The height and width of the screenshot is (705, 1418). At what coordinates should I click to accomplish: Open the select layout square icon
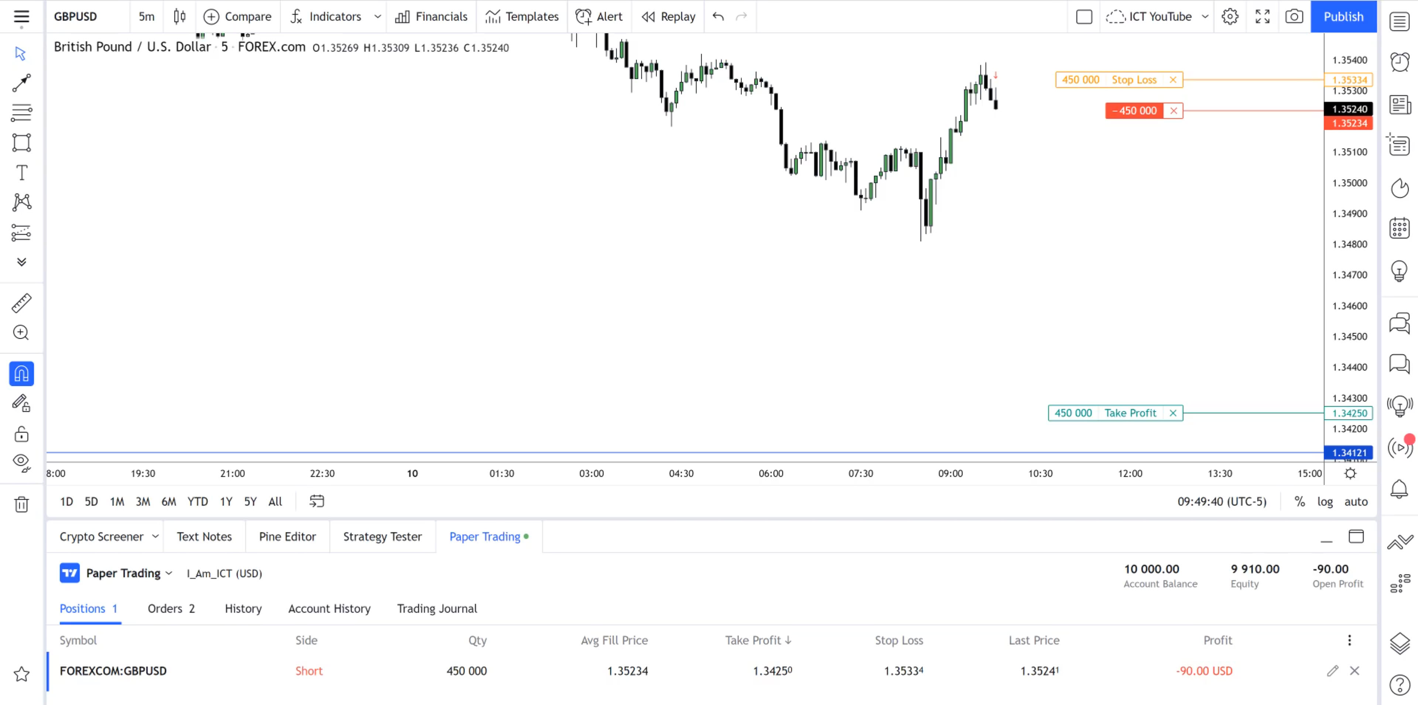coord(1084,17)
